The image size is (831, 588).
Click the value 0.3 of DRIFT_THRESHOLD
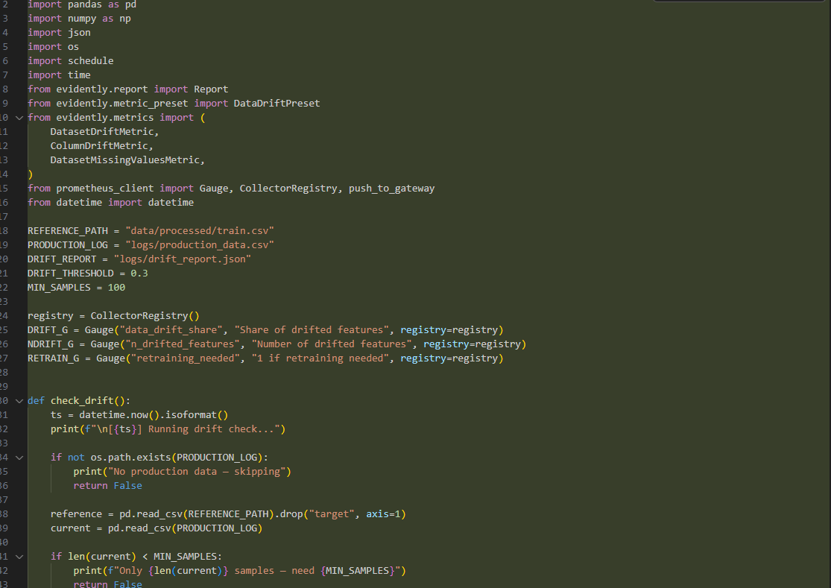[x=139, y=274]
